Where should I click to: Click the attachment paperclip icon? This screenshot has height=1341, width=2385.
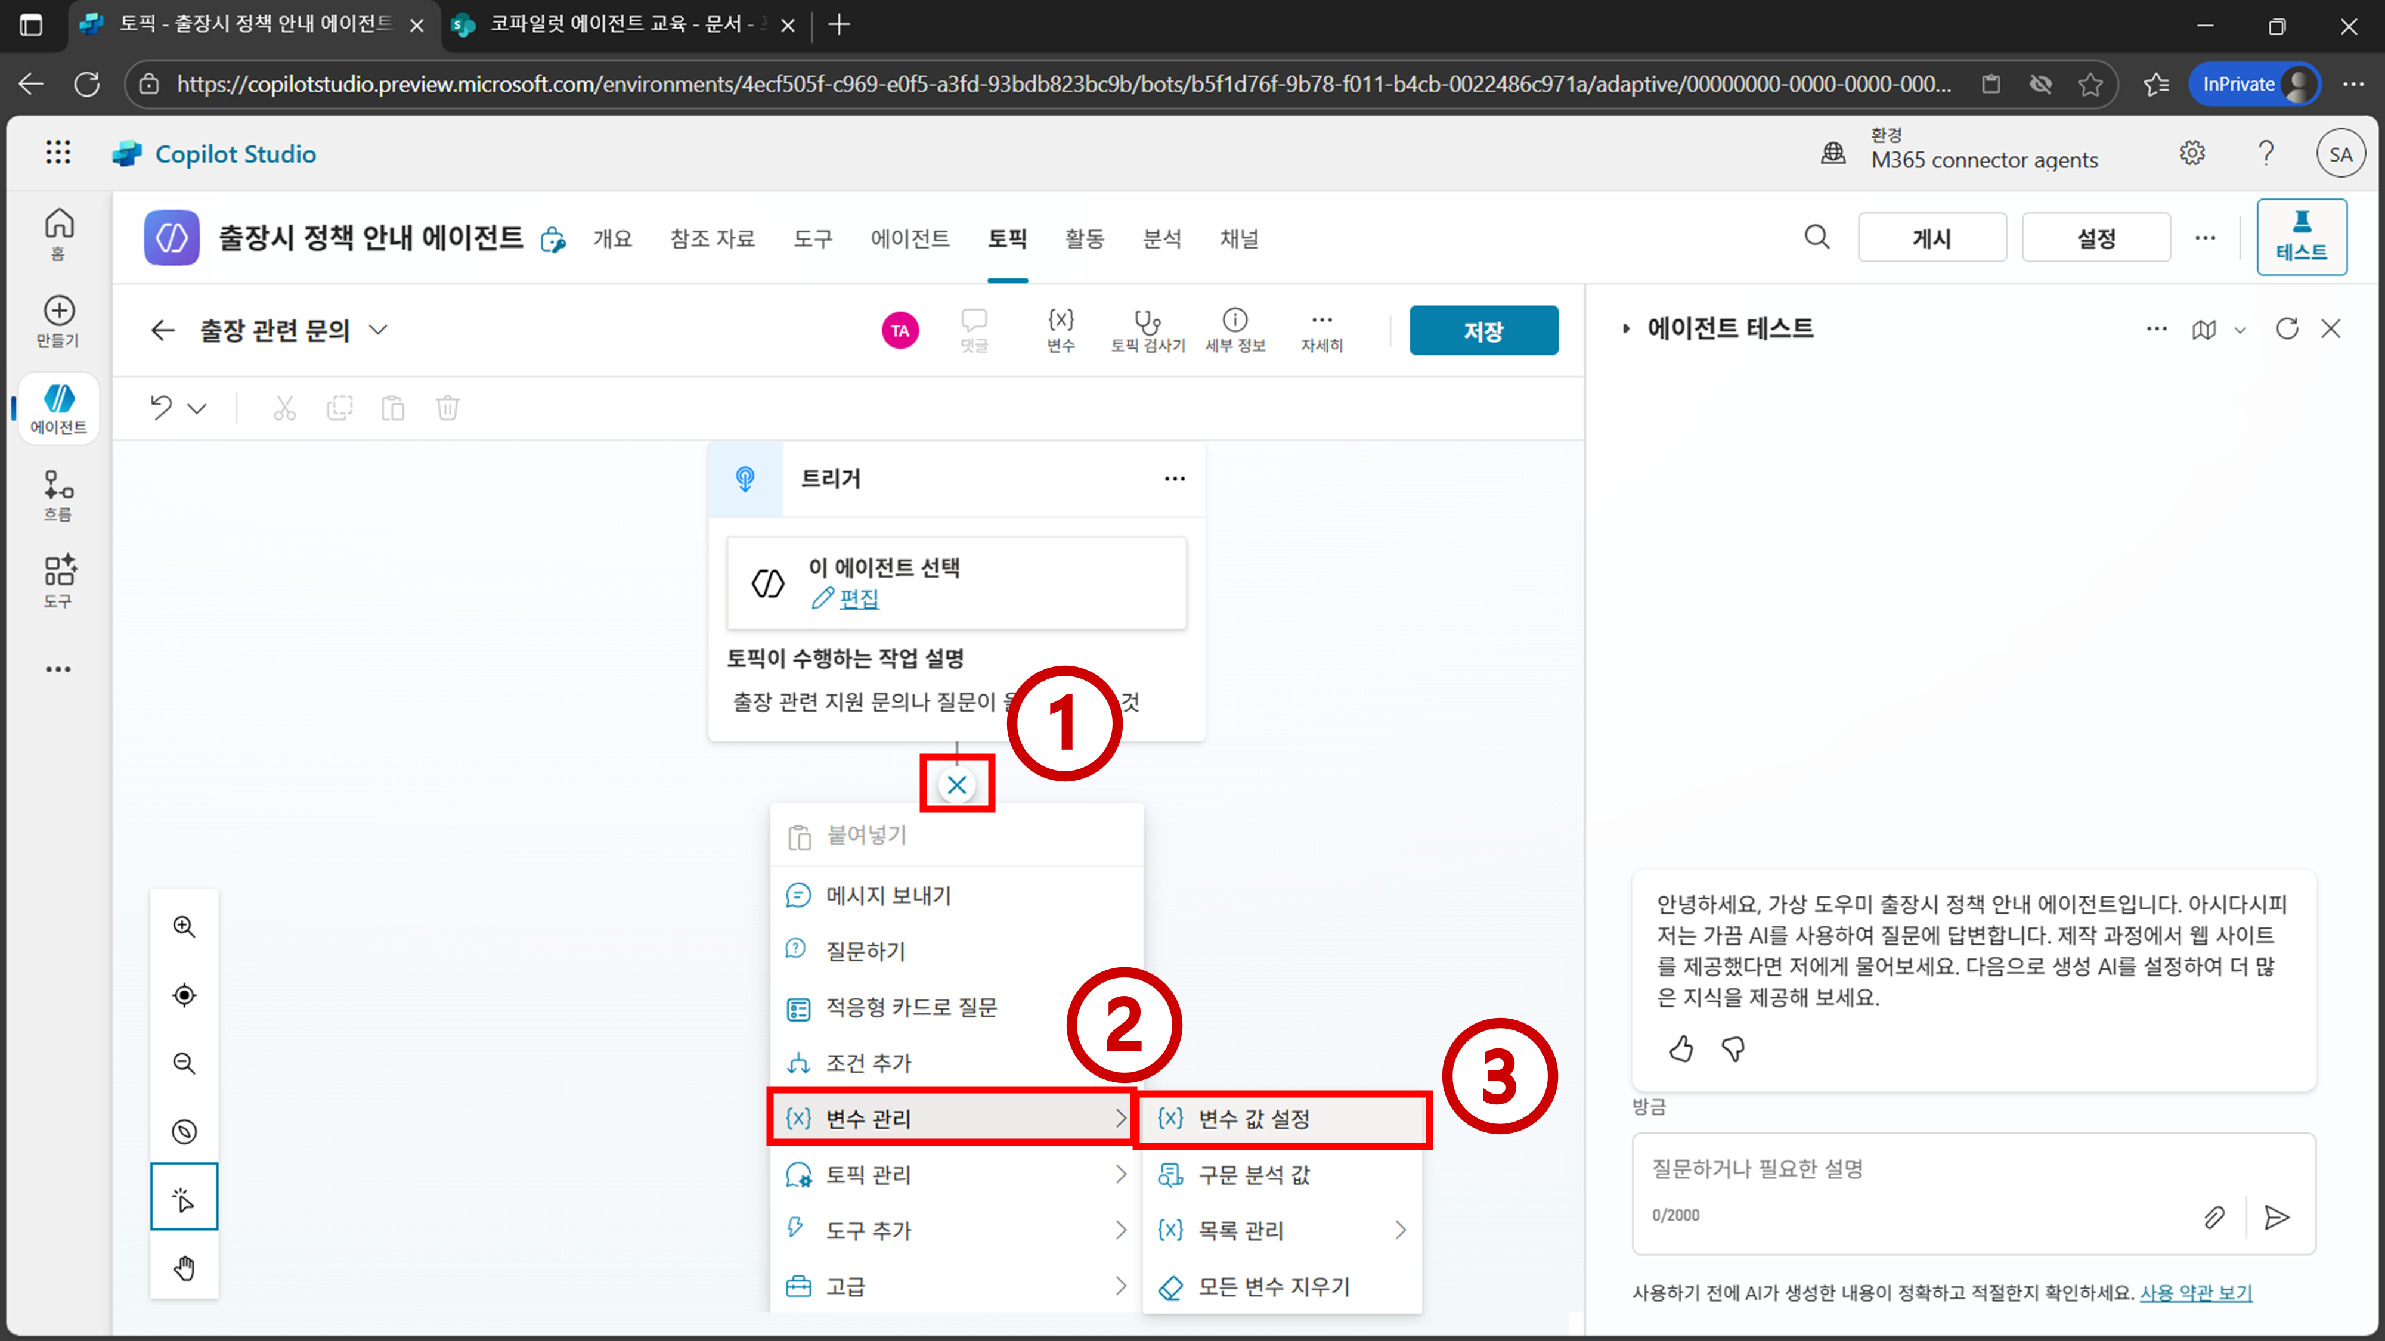(2214, 1217)
